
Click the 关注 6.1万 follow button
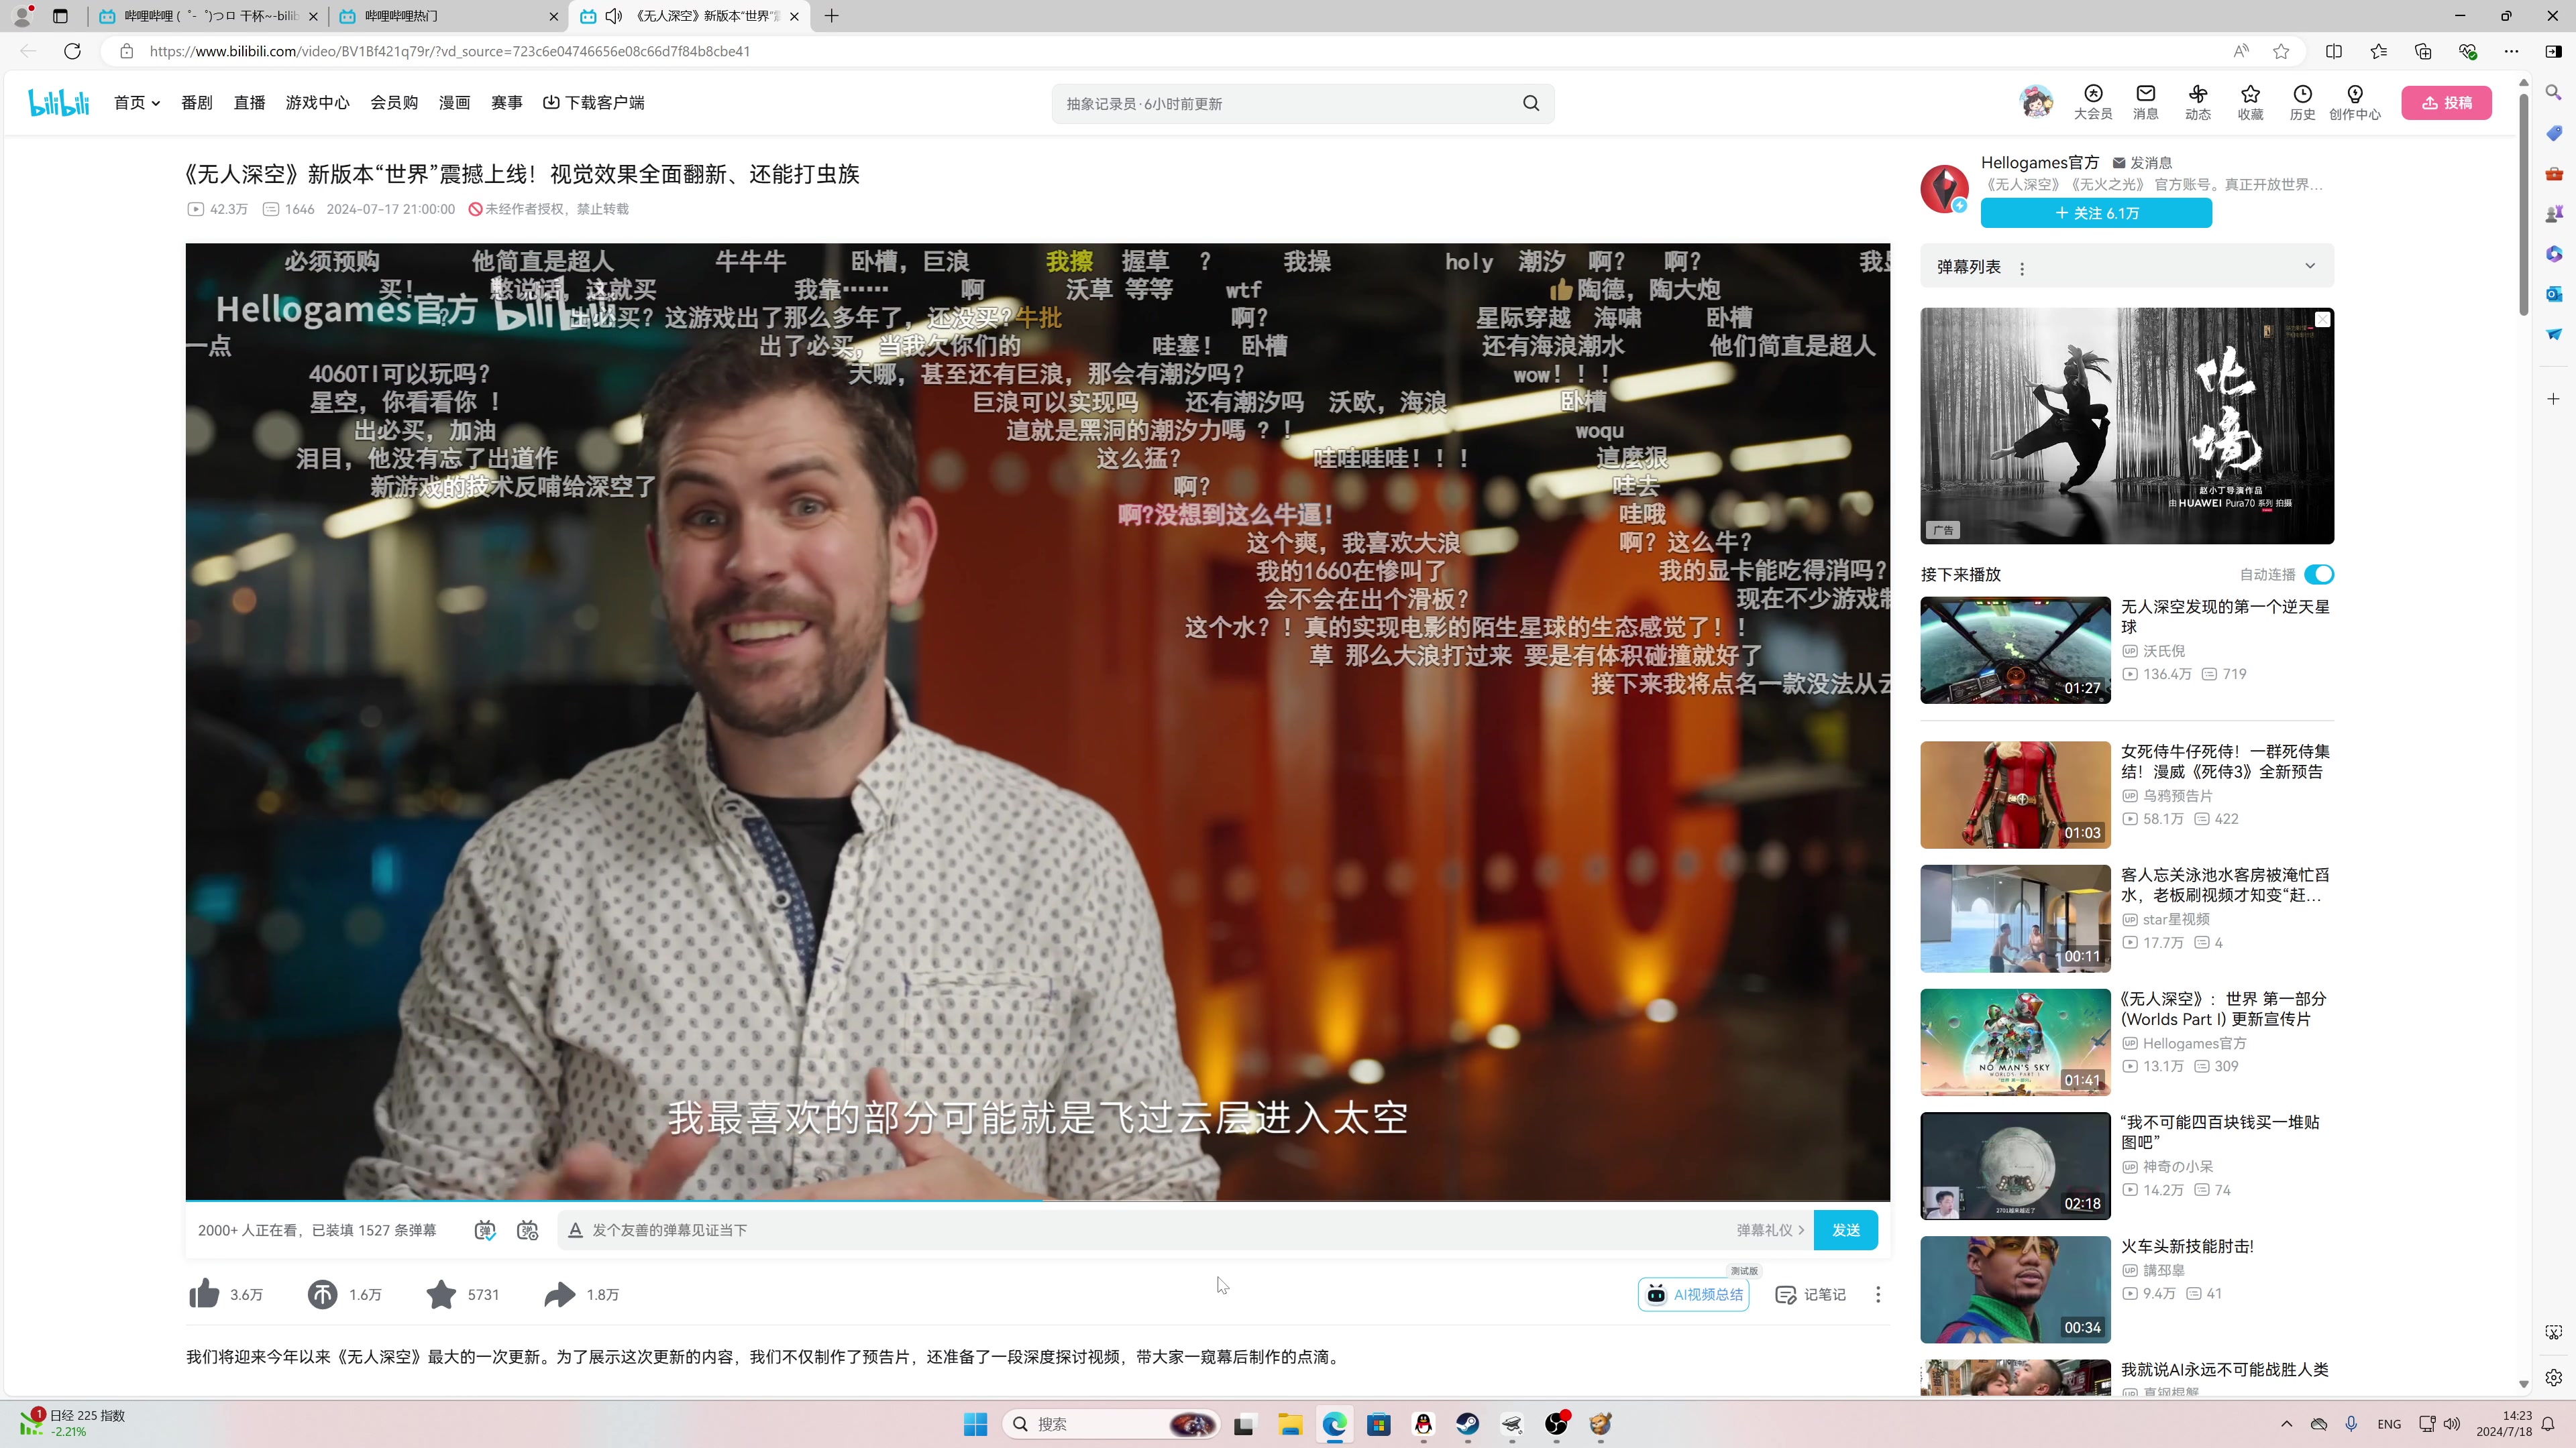(x=2096, y=213)
